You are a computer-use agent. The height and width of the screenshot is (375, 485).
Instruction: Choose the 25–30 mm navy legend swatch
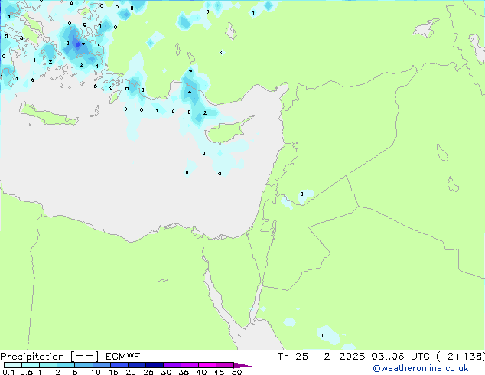155,365
